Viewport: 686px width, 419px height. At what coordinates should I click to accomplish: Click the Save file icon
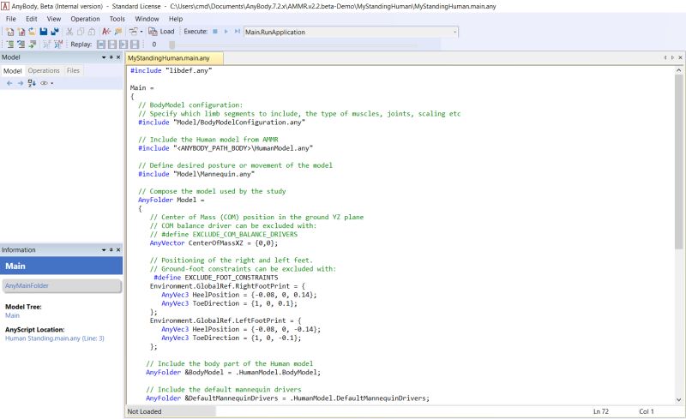[44, 32]
